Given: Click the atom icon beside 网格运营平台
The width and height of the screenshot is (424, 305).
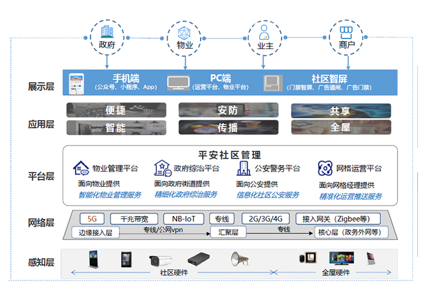Looking at the screenshot, I should point(325,168).
